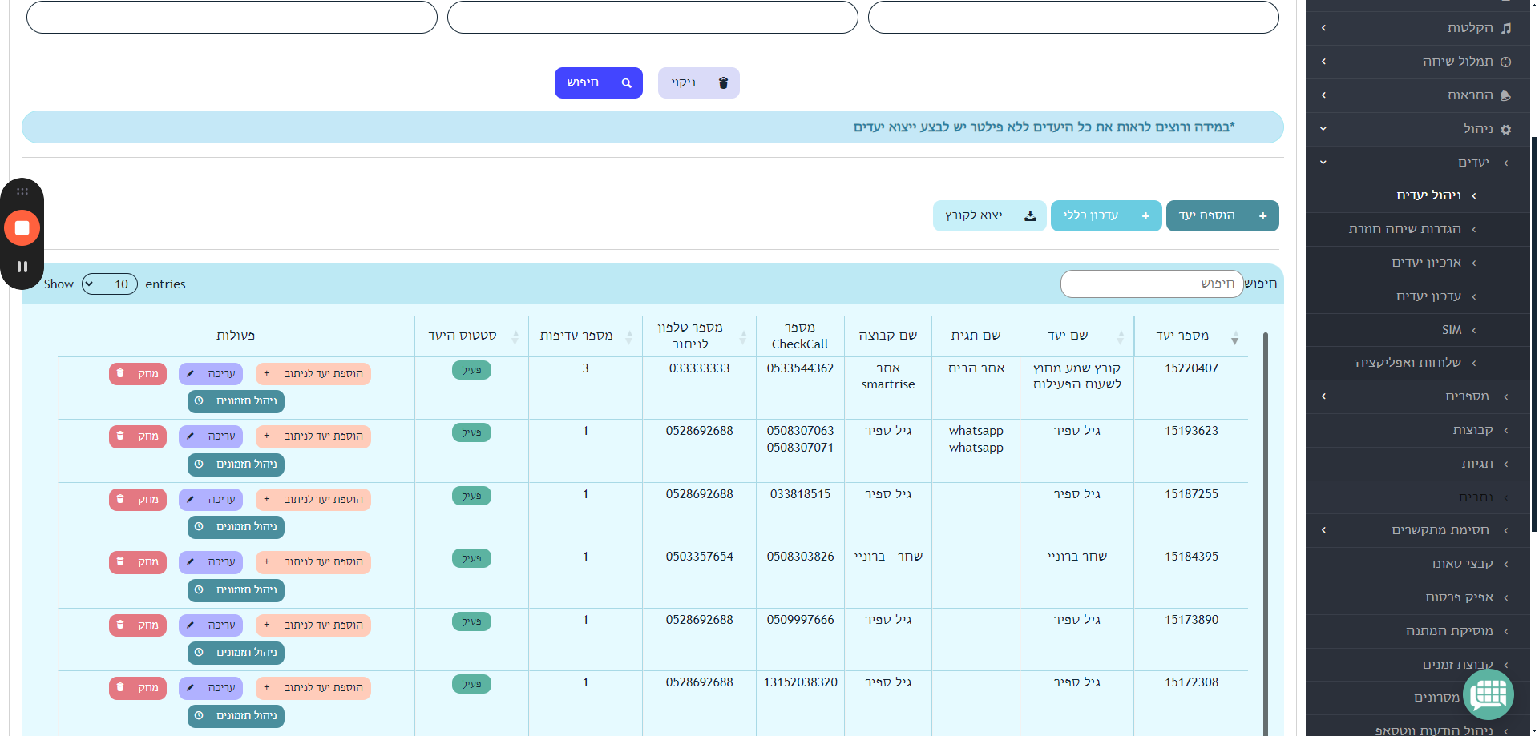Open ניהול זמנים for destination 15193623

point(236,465)
